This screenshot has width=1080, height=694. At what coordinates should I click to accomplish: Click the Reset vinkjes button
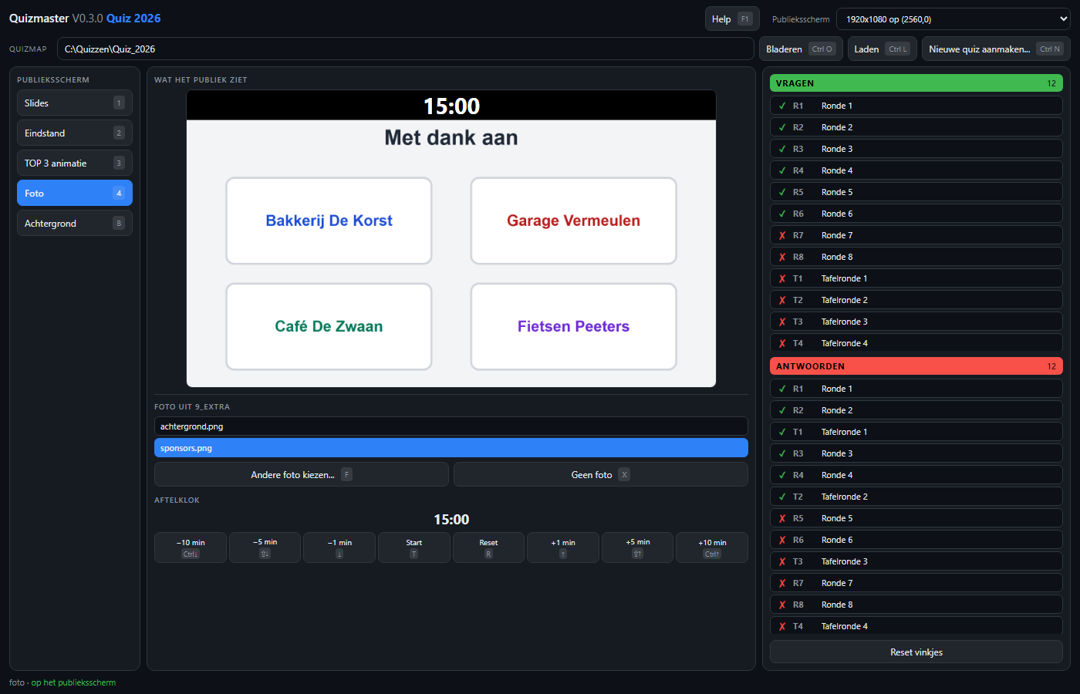(916, 652)
